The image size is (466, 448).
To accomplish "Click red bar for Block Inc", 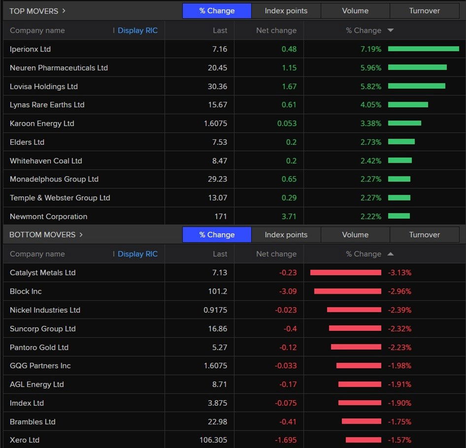I will tap(347, 291).
